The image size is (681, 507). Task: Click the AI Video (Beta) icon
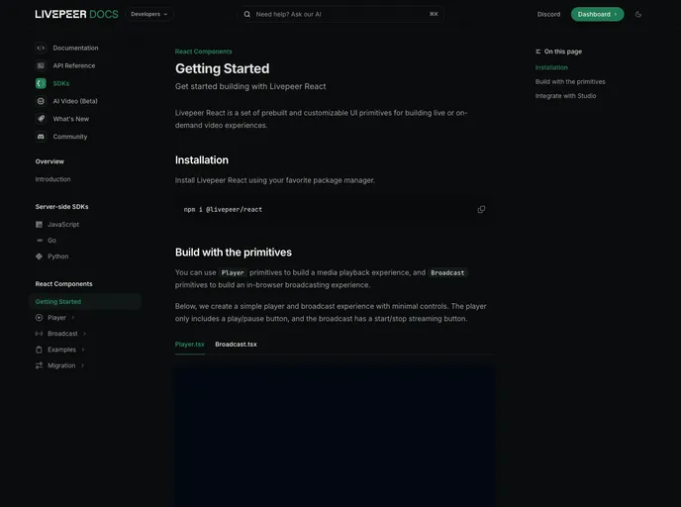41,101
